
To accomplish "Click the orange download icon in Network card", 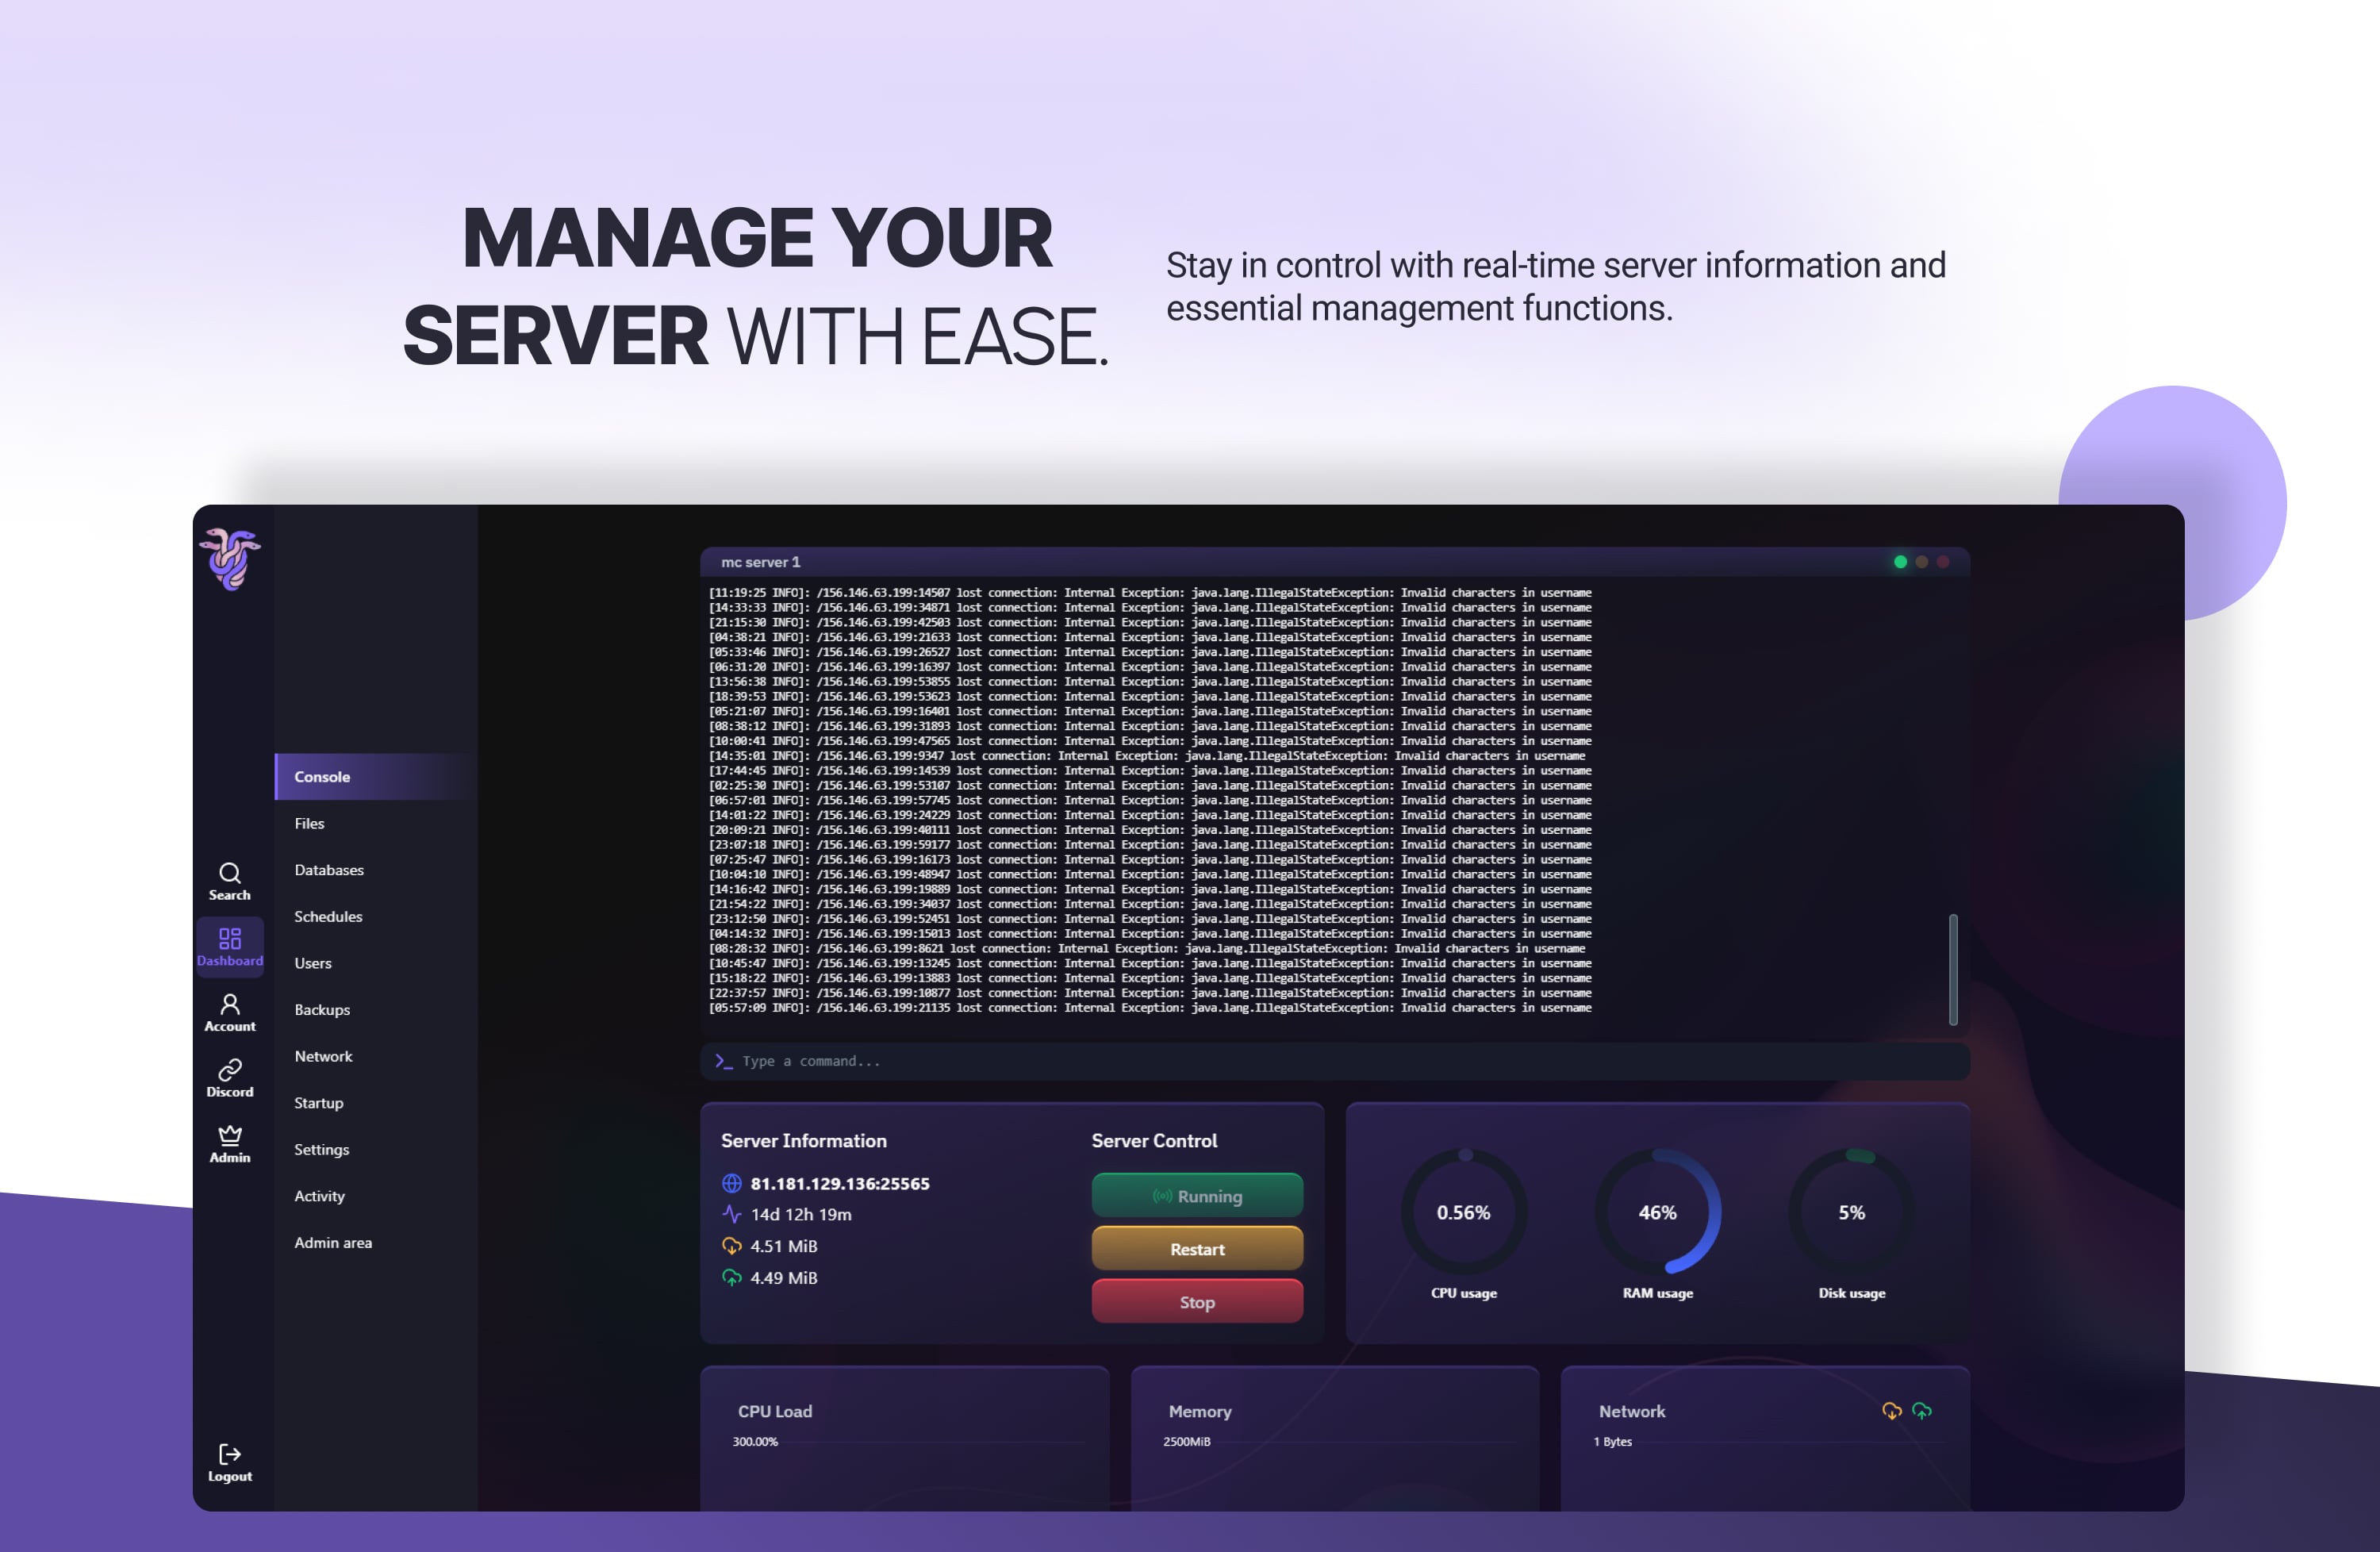I will [1891, 1411].
